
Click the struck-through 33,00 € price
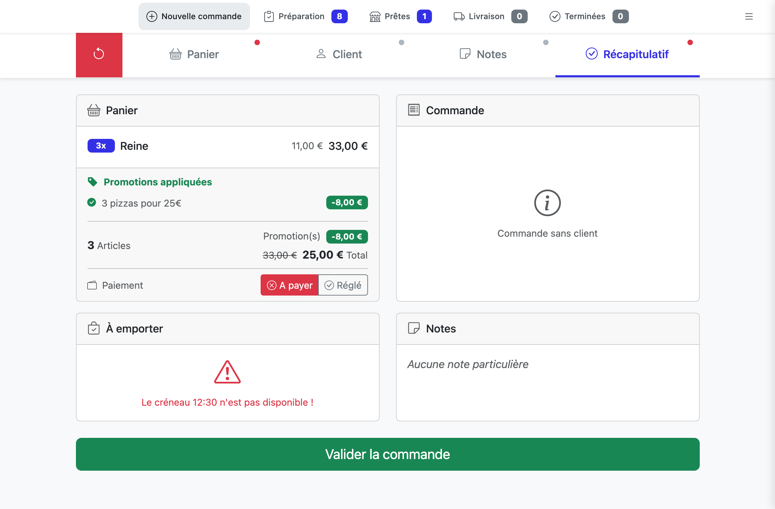pos(280,255)
